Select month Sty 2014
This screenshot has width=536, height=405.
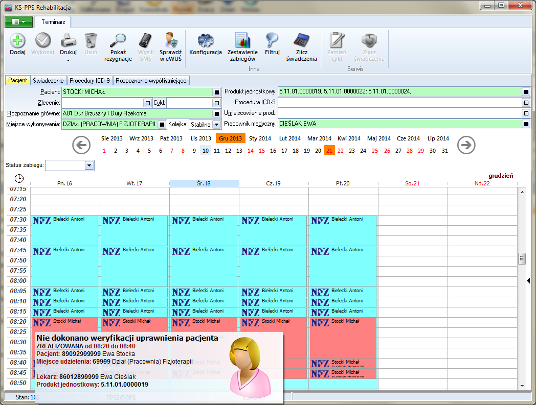pos(260,138)
